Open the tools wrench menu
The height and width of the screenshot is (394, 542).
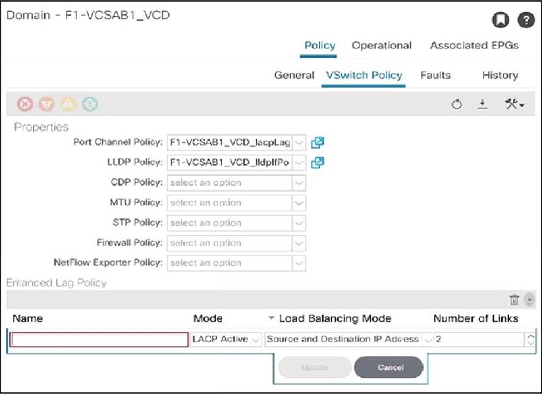click(512, 104)
